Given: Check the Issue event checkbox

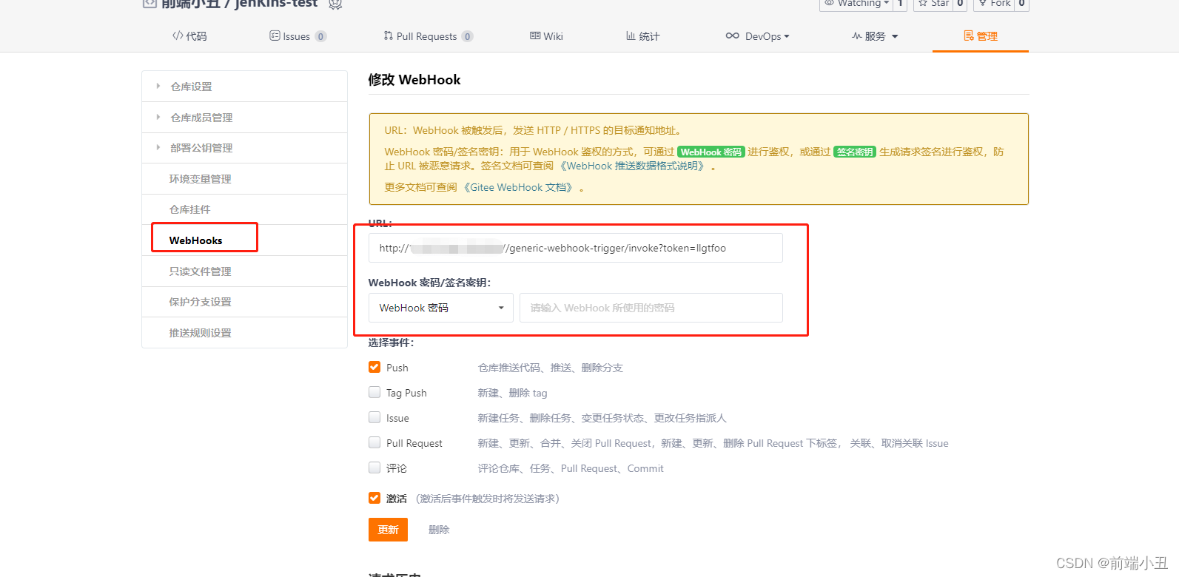Looking at the screenshot, I should [x=374, y=417].
